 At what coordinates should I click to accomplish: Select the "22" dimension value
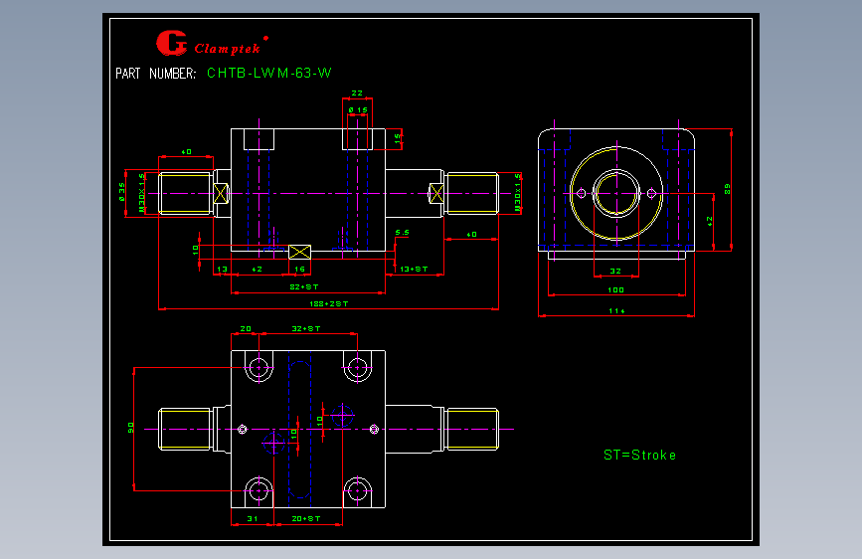(x=357, y=93)
